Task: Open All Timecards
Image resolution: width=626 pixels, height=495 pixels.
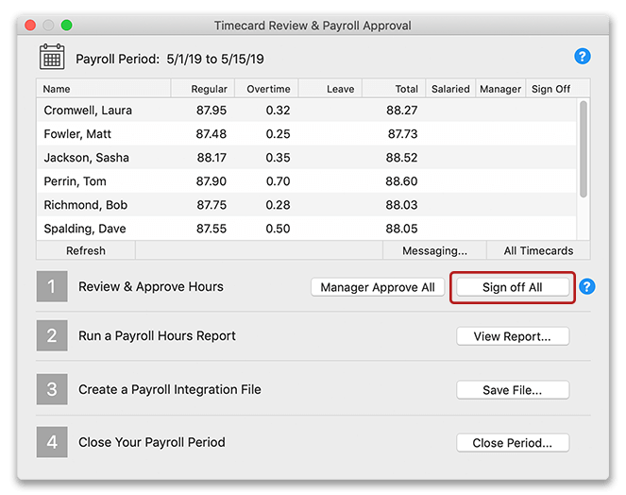Action: click(x=538, y=250)
